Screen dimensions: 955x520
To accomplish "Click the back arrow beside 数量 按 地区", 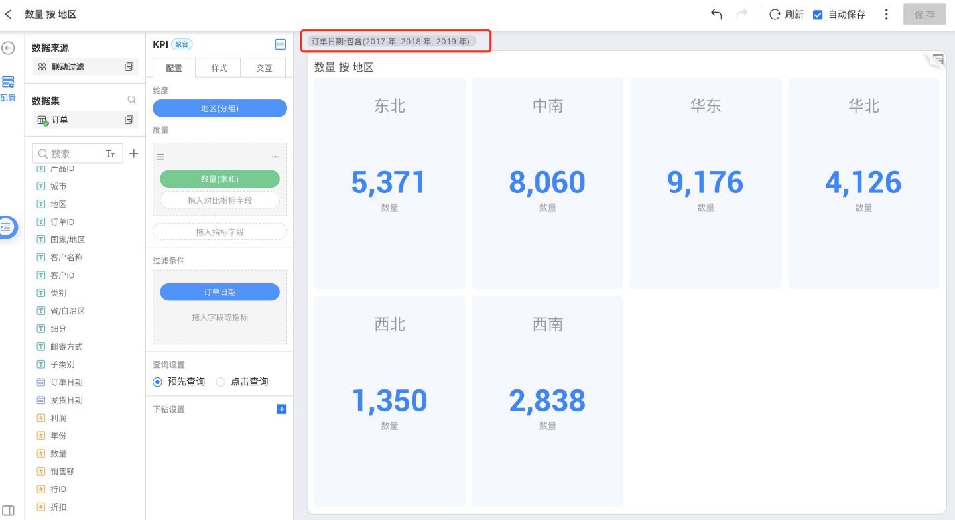I will click(x=9, y=14).
